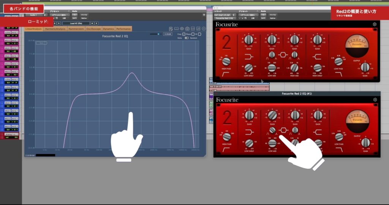Toggle the eye visibility icon in analyzer
Screen dimensions: 389x205
tap(182, 29)
